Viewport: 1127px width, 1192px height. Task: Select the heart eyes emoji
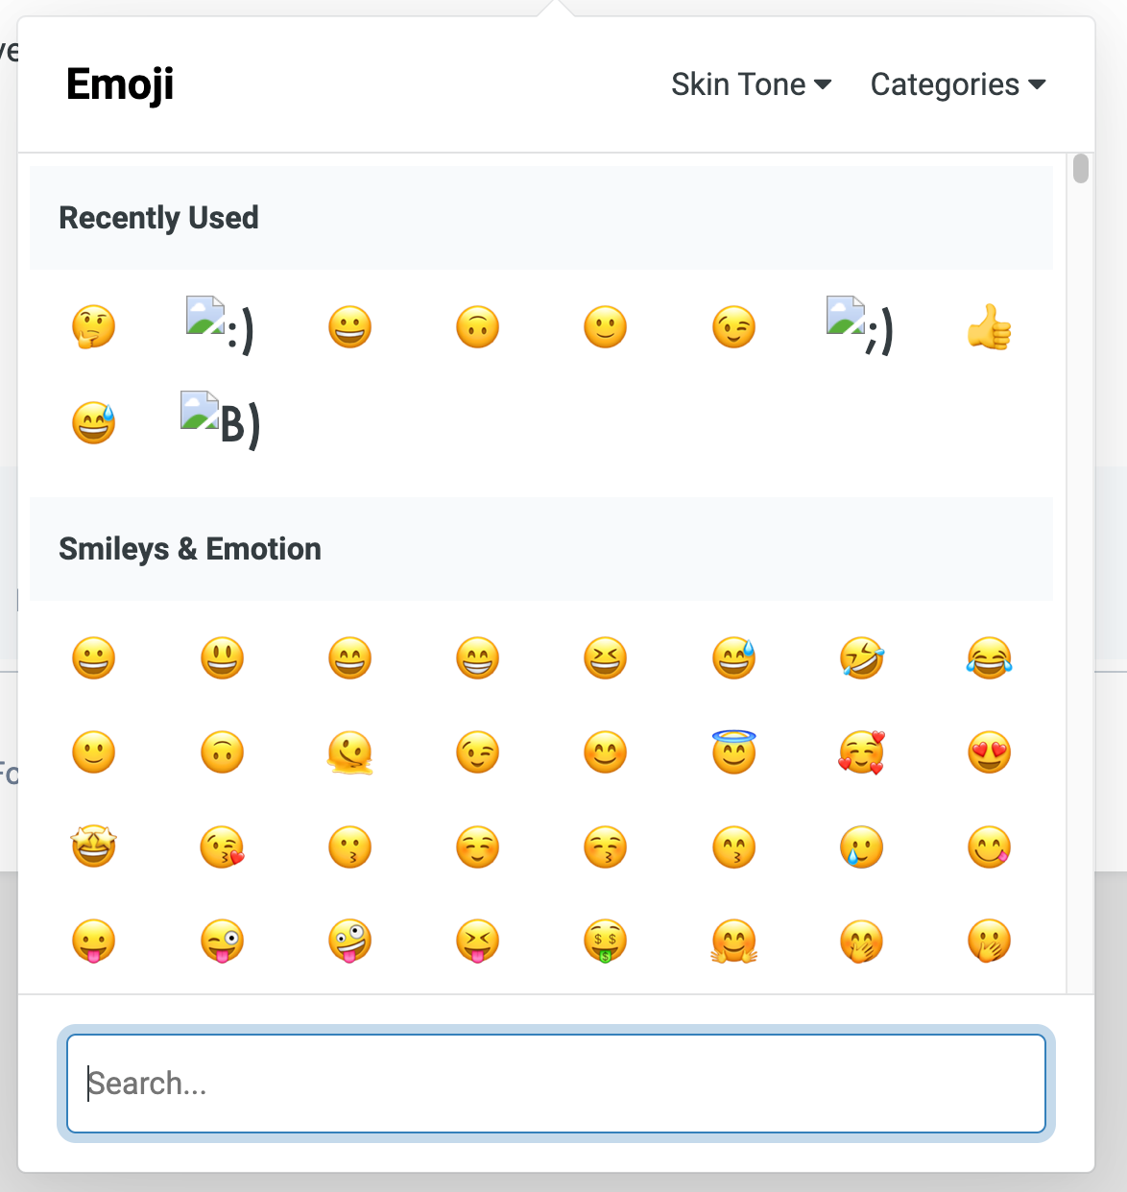coord(990,751)
